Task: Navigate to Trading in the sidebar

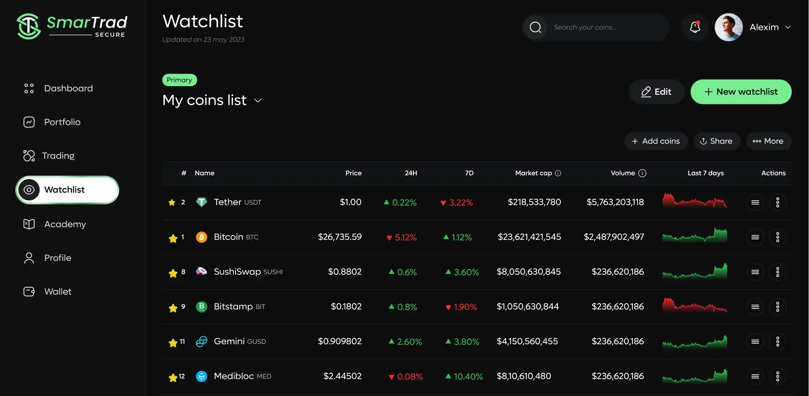Action: tap(49, 156)
